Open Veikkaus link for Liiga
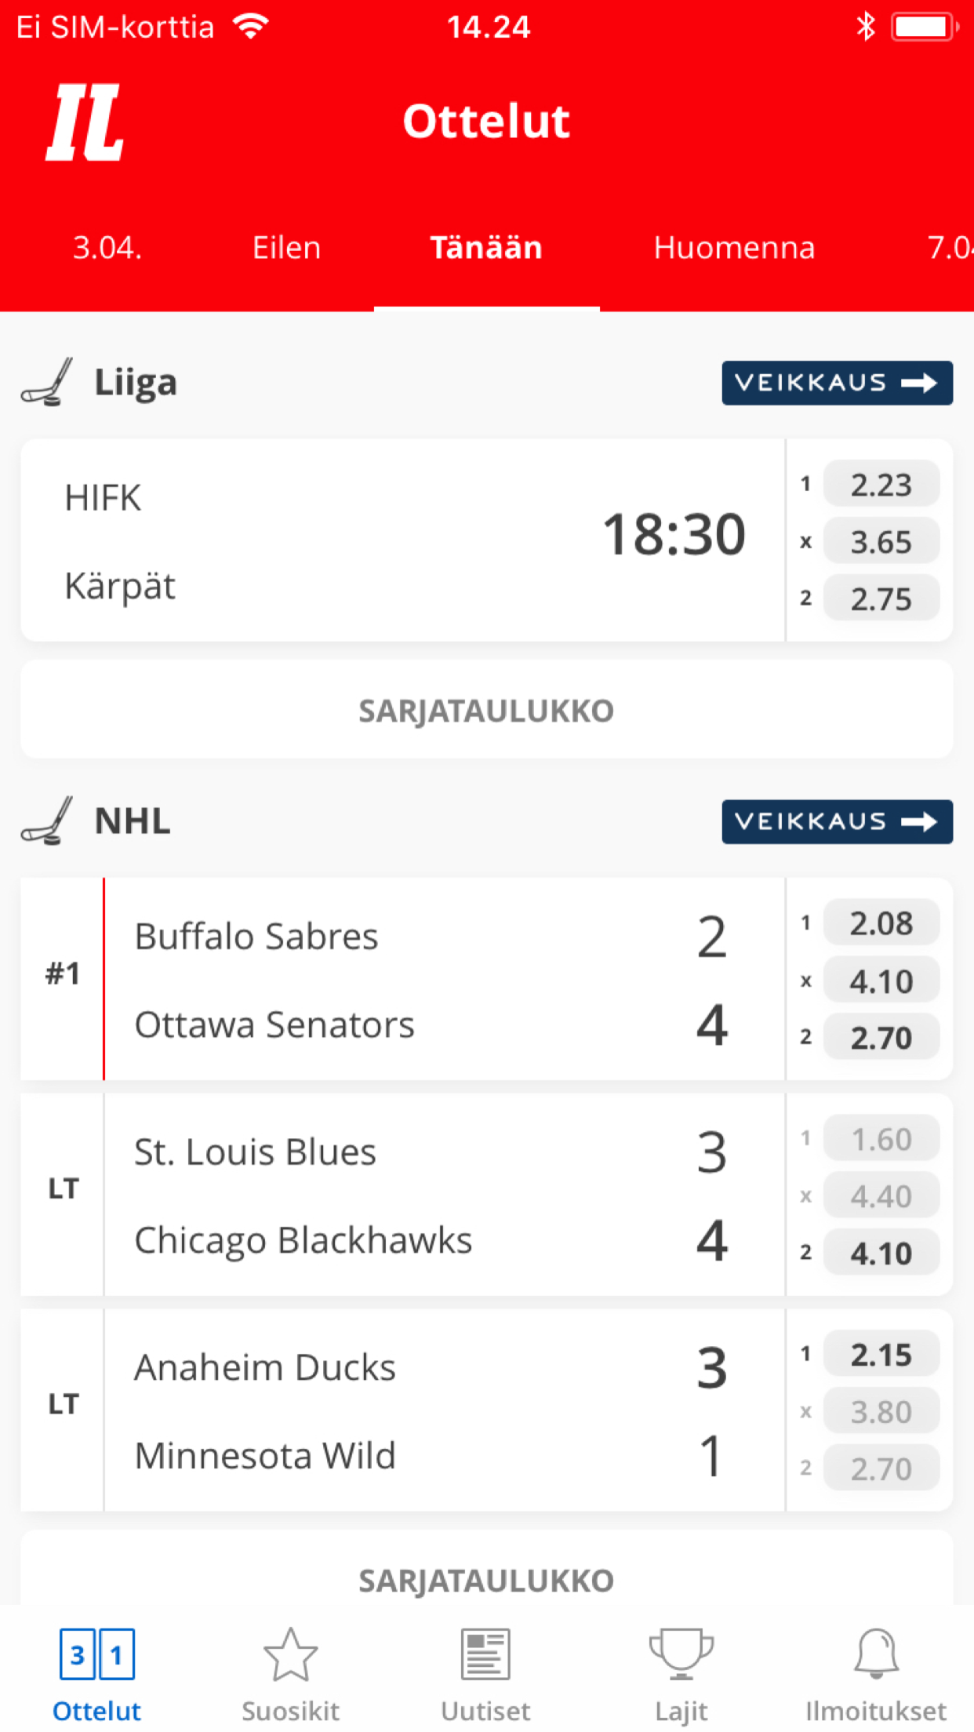The height and width of the screenshot is (1732, 974). pyautogui.click(x=837, y=383)
